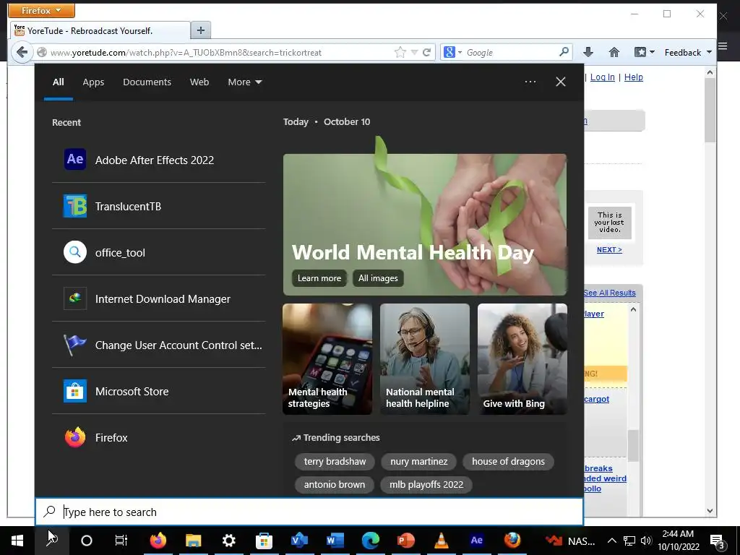740x555 pixels.
Task: Switch to the All search tab
Action: click(x=58, y=82)
